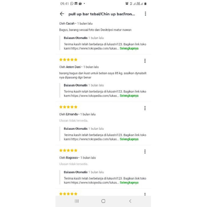Expand Selengkapnya in reply to Anton Dani
Image resolution: width=207 pixels, height=207 pixels.
[x=129, y=96]
